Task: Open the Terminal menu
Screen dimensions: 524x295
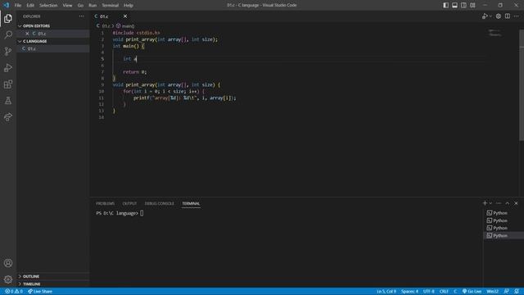Action: (111, 5)
